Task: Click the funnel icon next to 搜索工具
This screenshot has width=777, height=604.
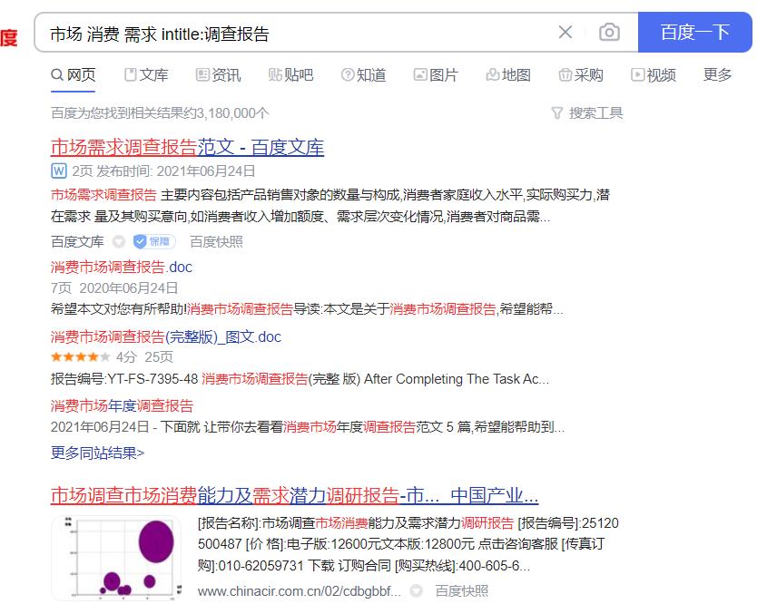Action: [x=556, y=112]
